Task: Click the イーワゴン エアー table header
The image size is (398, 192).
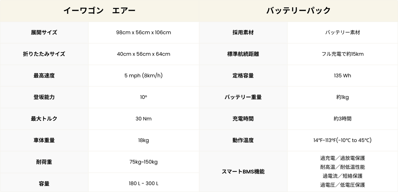Action: pos(99,11)
